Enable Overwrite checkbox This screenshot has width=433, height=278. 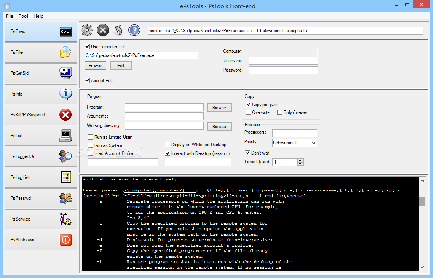pos(248,112)
